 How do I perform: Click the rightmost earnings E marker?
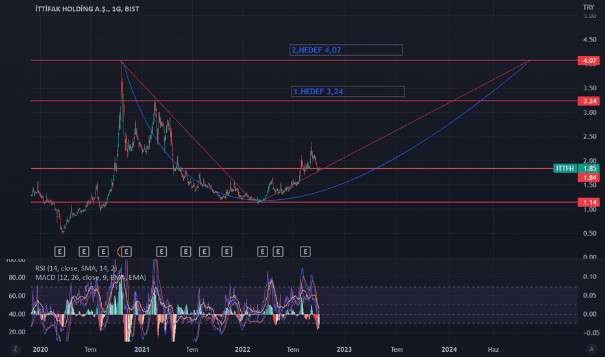tap(305, 252)
